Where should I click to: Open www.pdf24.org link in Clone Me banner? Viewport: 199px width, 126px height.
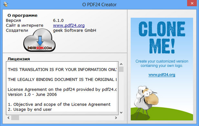point(162,75)
